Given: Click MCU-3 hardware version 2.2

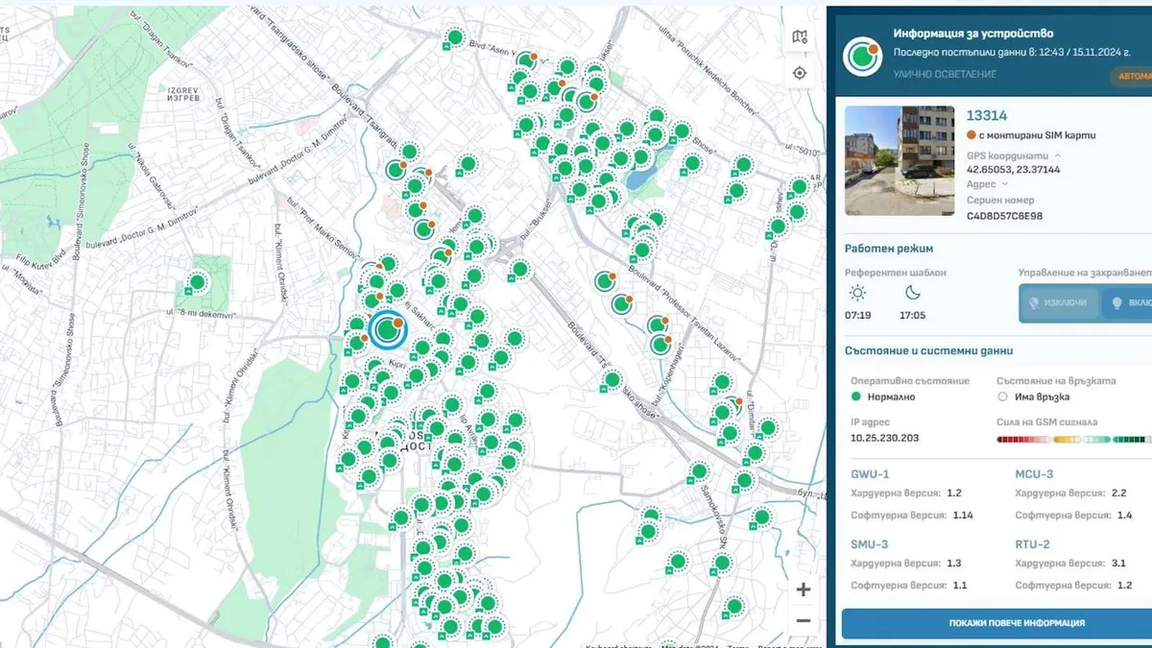Looking at the screenshot, I should pyautogui.click(x=1118, y=493).
